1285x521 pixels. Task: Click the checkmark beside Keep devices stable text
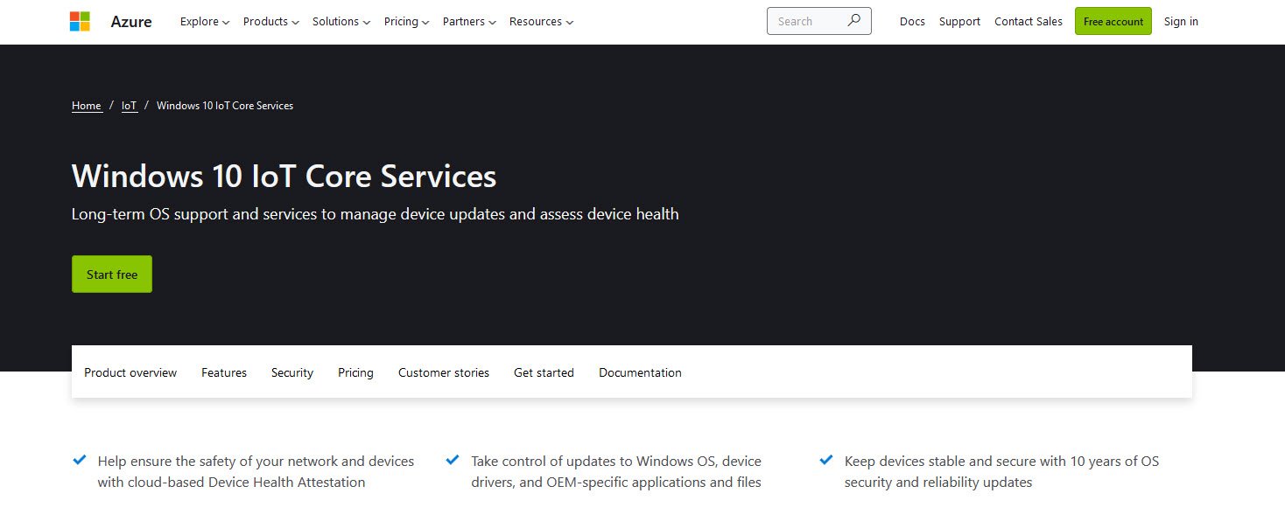(825, 460)
